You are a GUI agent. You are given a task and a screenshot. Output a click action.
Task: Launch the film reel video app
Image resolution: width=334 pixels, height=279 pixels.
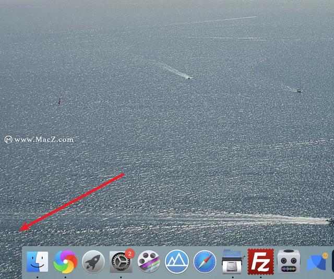[149, 262]
